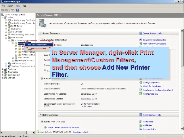Screen dimensions: 184x138
Task: Click the Configuration node icon
Action: click(x=6, y=75)
